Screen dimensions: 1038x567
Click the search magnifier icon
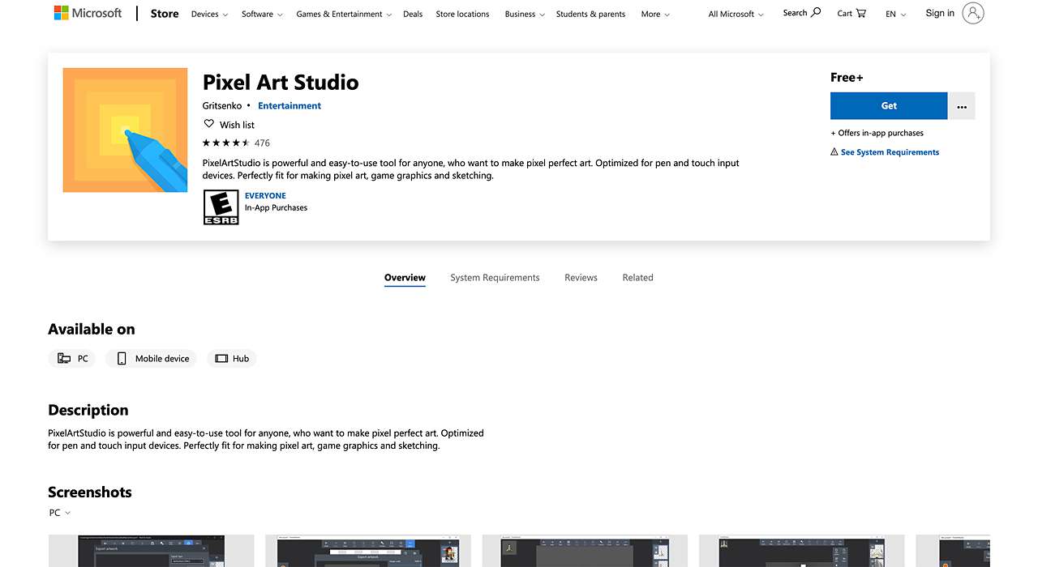point(816,13)
